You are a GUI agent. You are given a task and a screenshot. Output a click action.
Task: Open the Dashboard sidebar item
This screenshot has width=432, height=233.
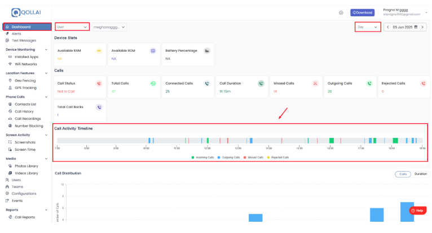point(27,26)
